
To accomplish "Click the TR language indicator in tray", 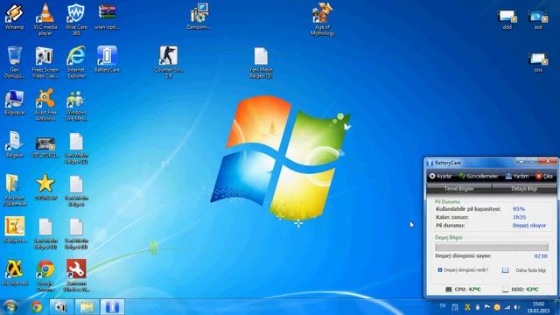I will (x=443, y=306).
